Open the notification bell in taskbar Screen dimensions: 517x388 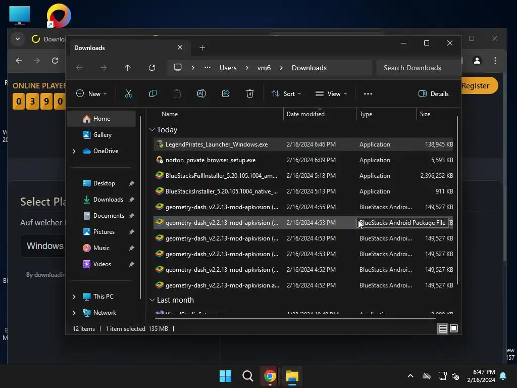[503, 376]
